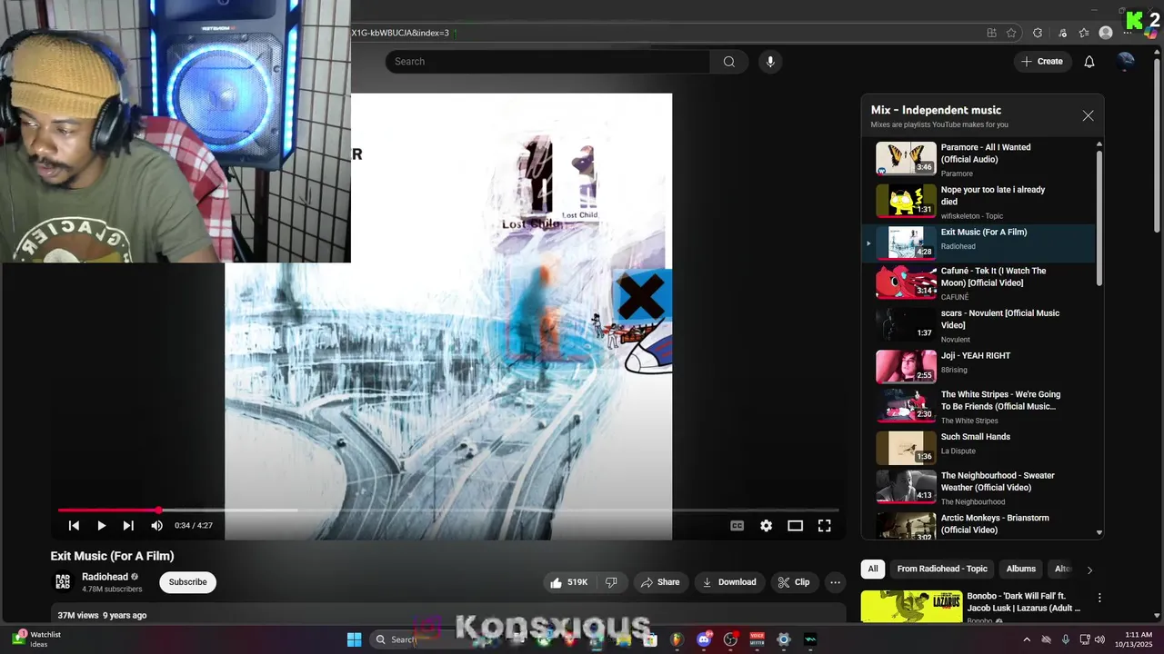Play the paused Exit Music video
The height and width of the screenshot is (654, 1164).
click(x=101, y=525)
